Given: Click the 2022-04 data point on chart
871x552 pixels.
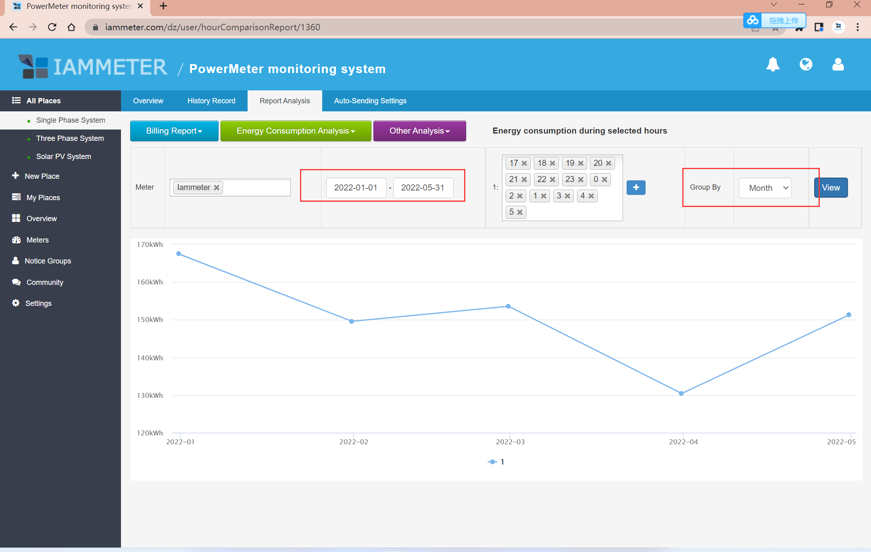Looking at the screenshot, I should click(681, 393).
